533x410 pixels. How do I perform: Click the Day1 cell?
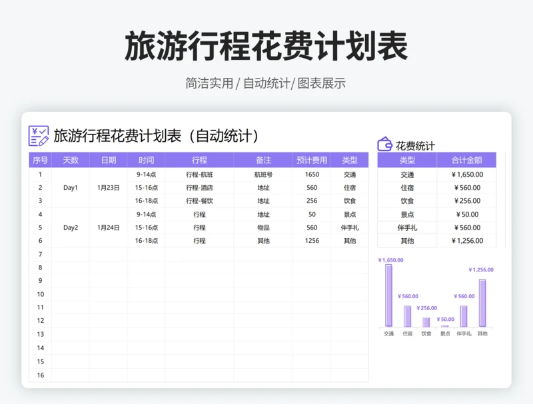[x=71, y=188]
